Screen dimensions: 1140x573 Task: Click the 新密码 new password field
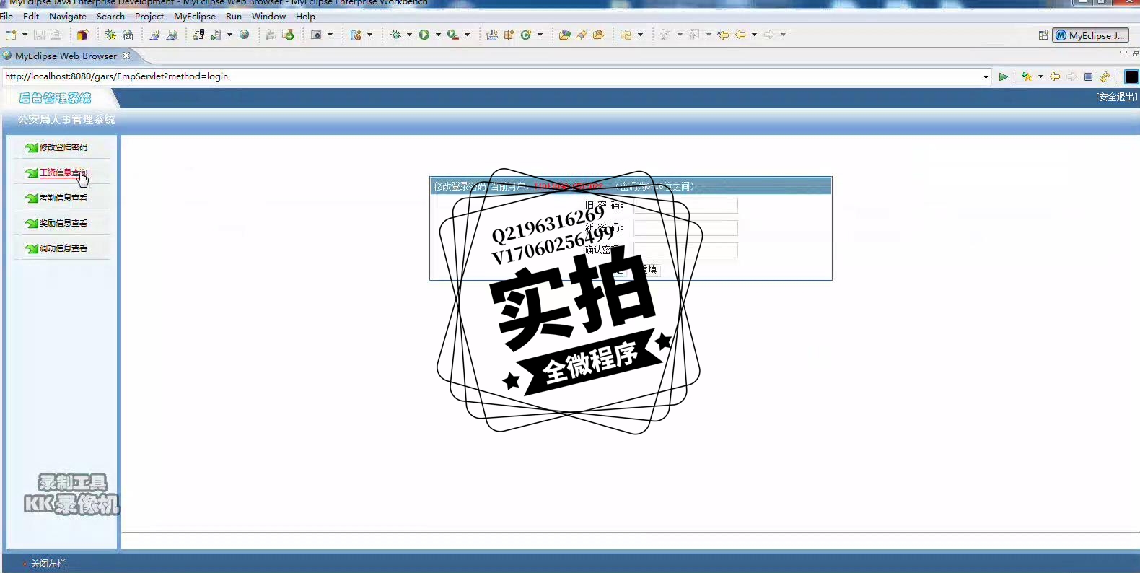pos(685,228)
